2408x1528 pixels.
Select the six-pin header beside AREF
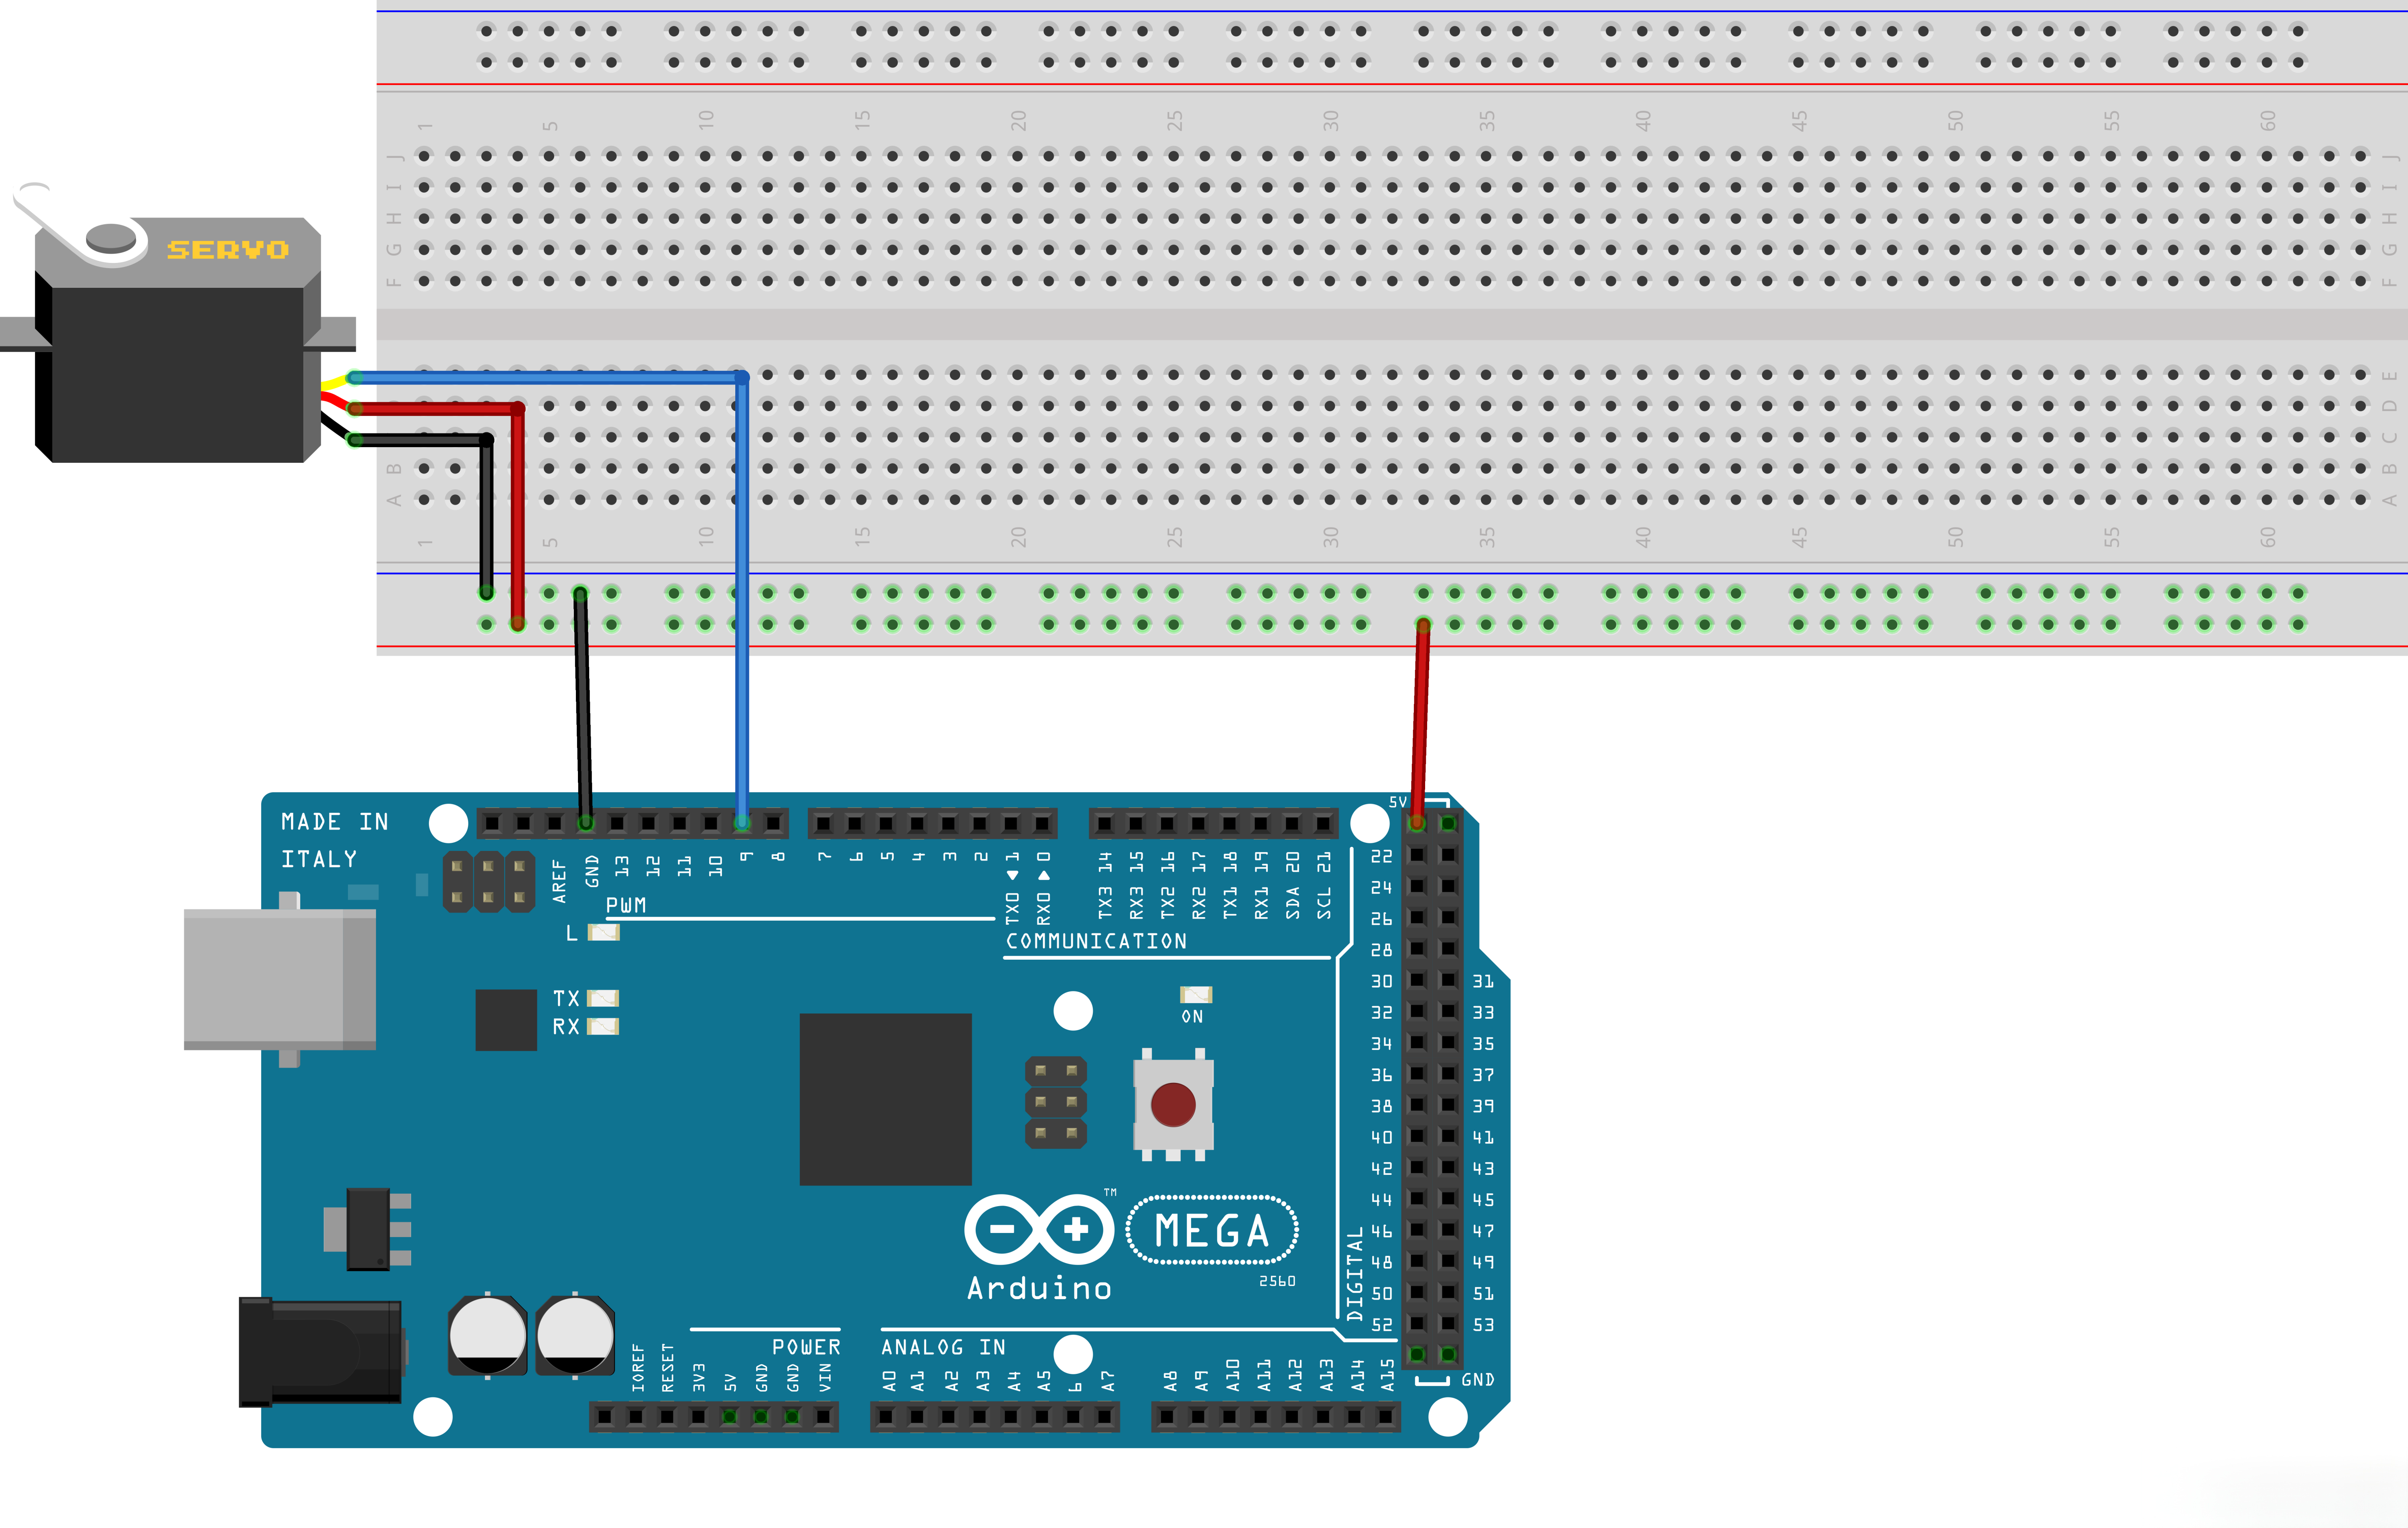(489, 881)
